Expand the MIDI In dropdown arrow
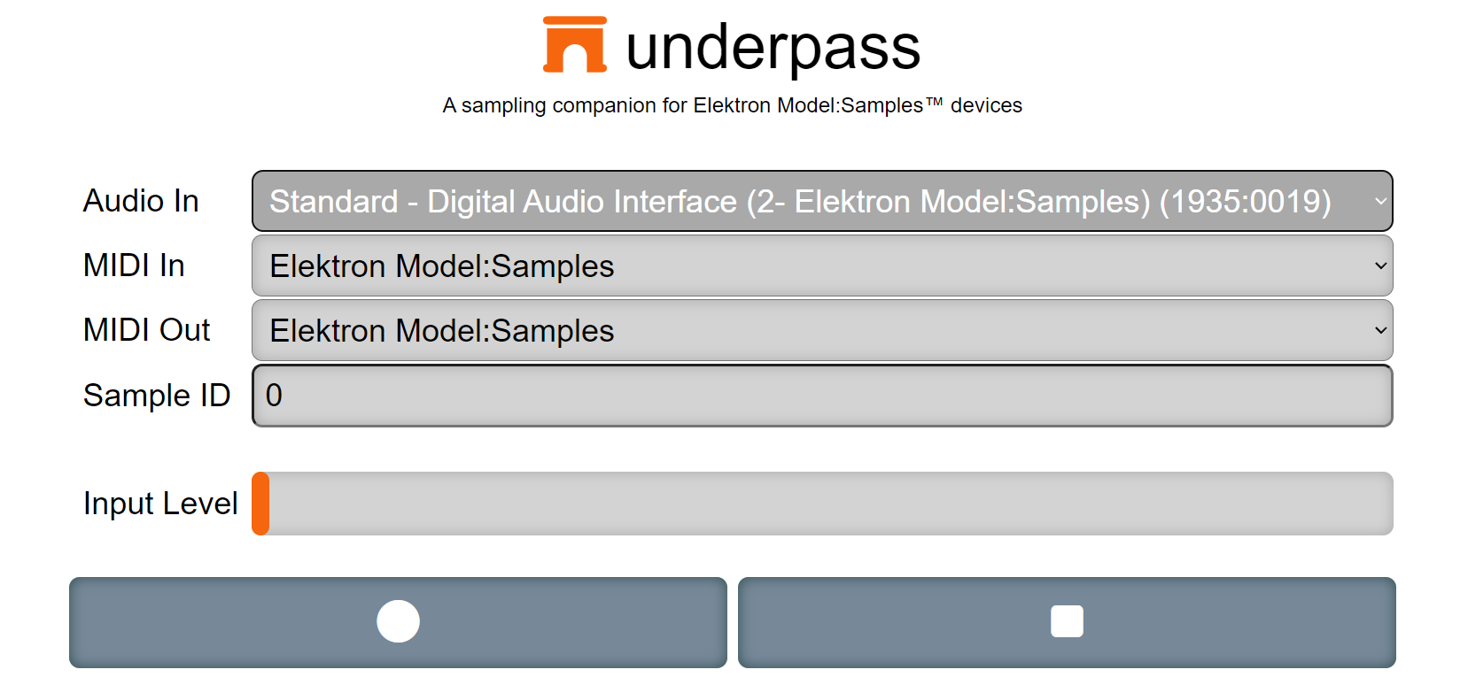The image size is (1468, 685). 1380,266
